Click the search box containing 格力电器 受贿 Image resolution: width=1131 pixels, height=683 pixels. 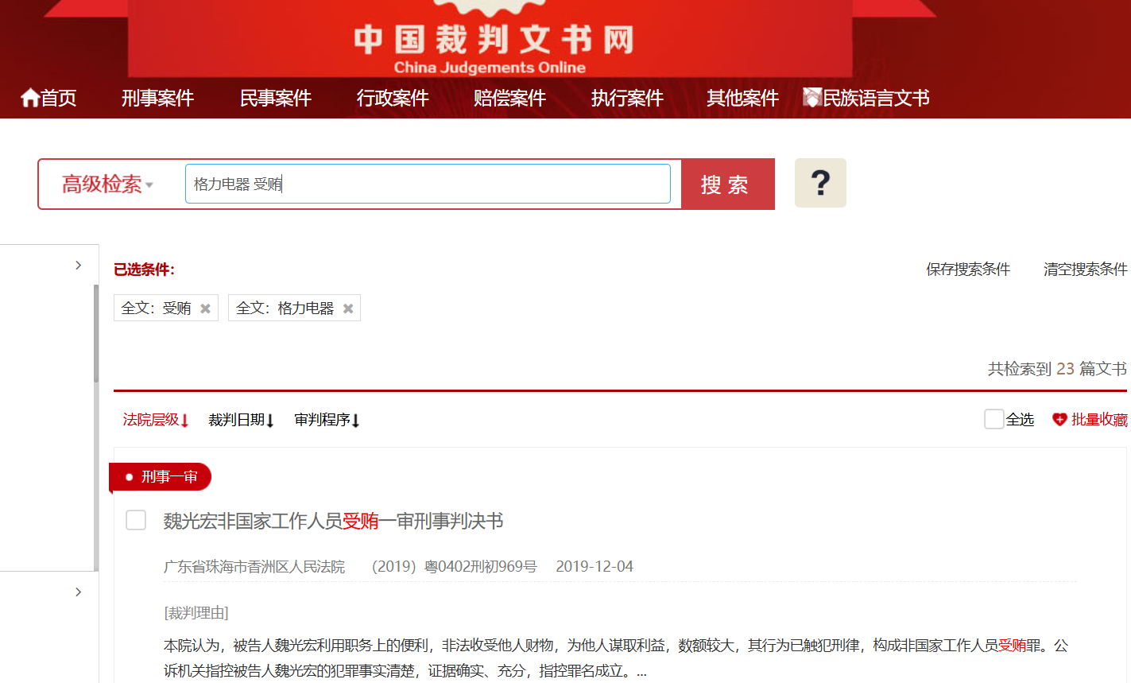[x=428, y=184]
